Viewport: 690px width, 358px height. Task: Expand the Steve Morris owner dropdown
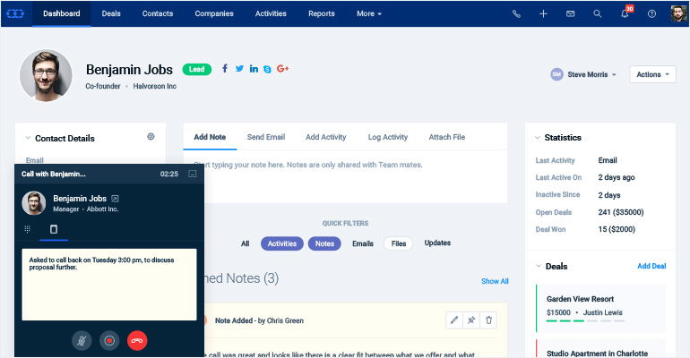[x=584, y=75]
